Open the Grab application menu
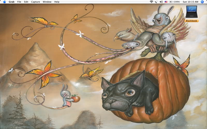Image resolution: width=207 pixels, height=129 pixels. click(11, 2)
